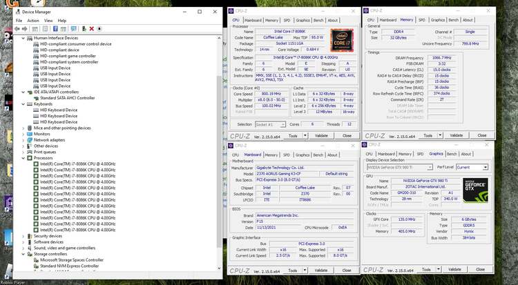518x285 pixels.
Task: Click Close in the CPU-Z Graphics tab window
Action: (x=480, y=270)
